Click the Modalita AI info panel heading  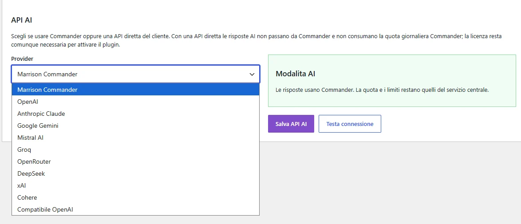point(296,74)
